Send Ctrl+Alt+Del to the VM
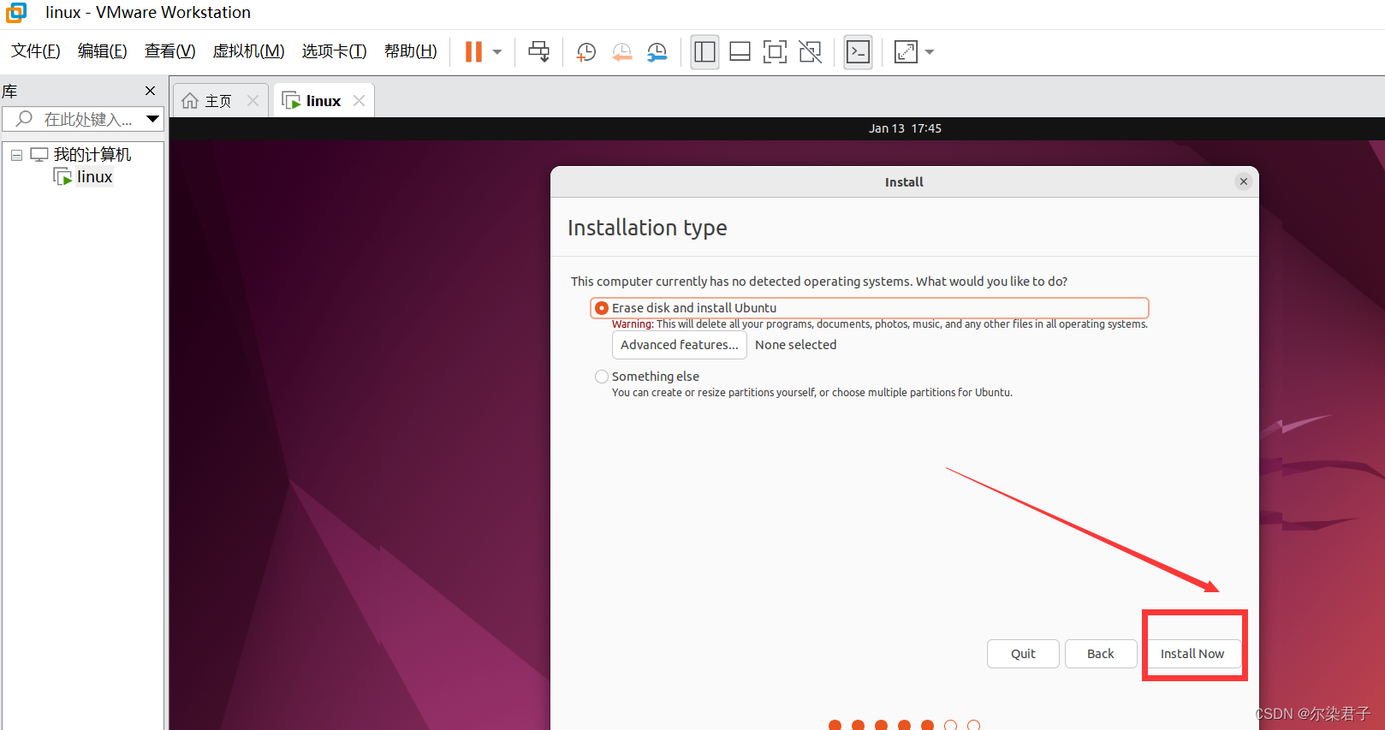 click(x=538, y=52)
